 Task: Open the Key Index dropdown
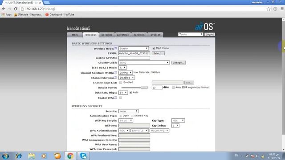tap(175, 125)
